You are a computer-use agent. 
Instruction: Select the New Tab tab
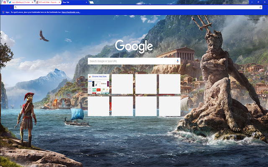click(x=75, y=3)
